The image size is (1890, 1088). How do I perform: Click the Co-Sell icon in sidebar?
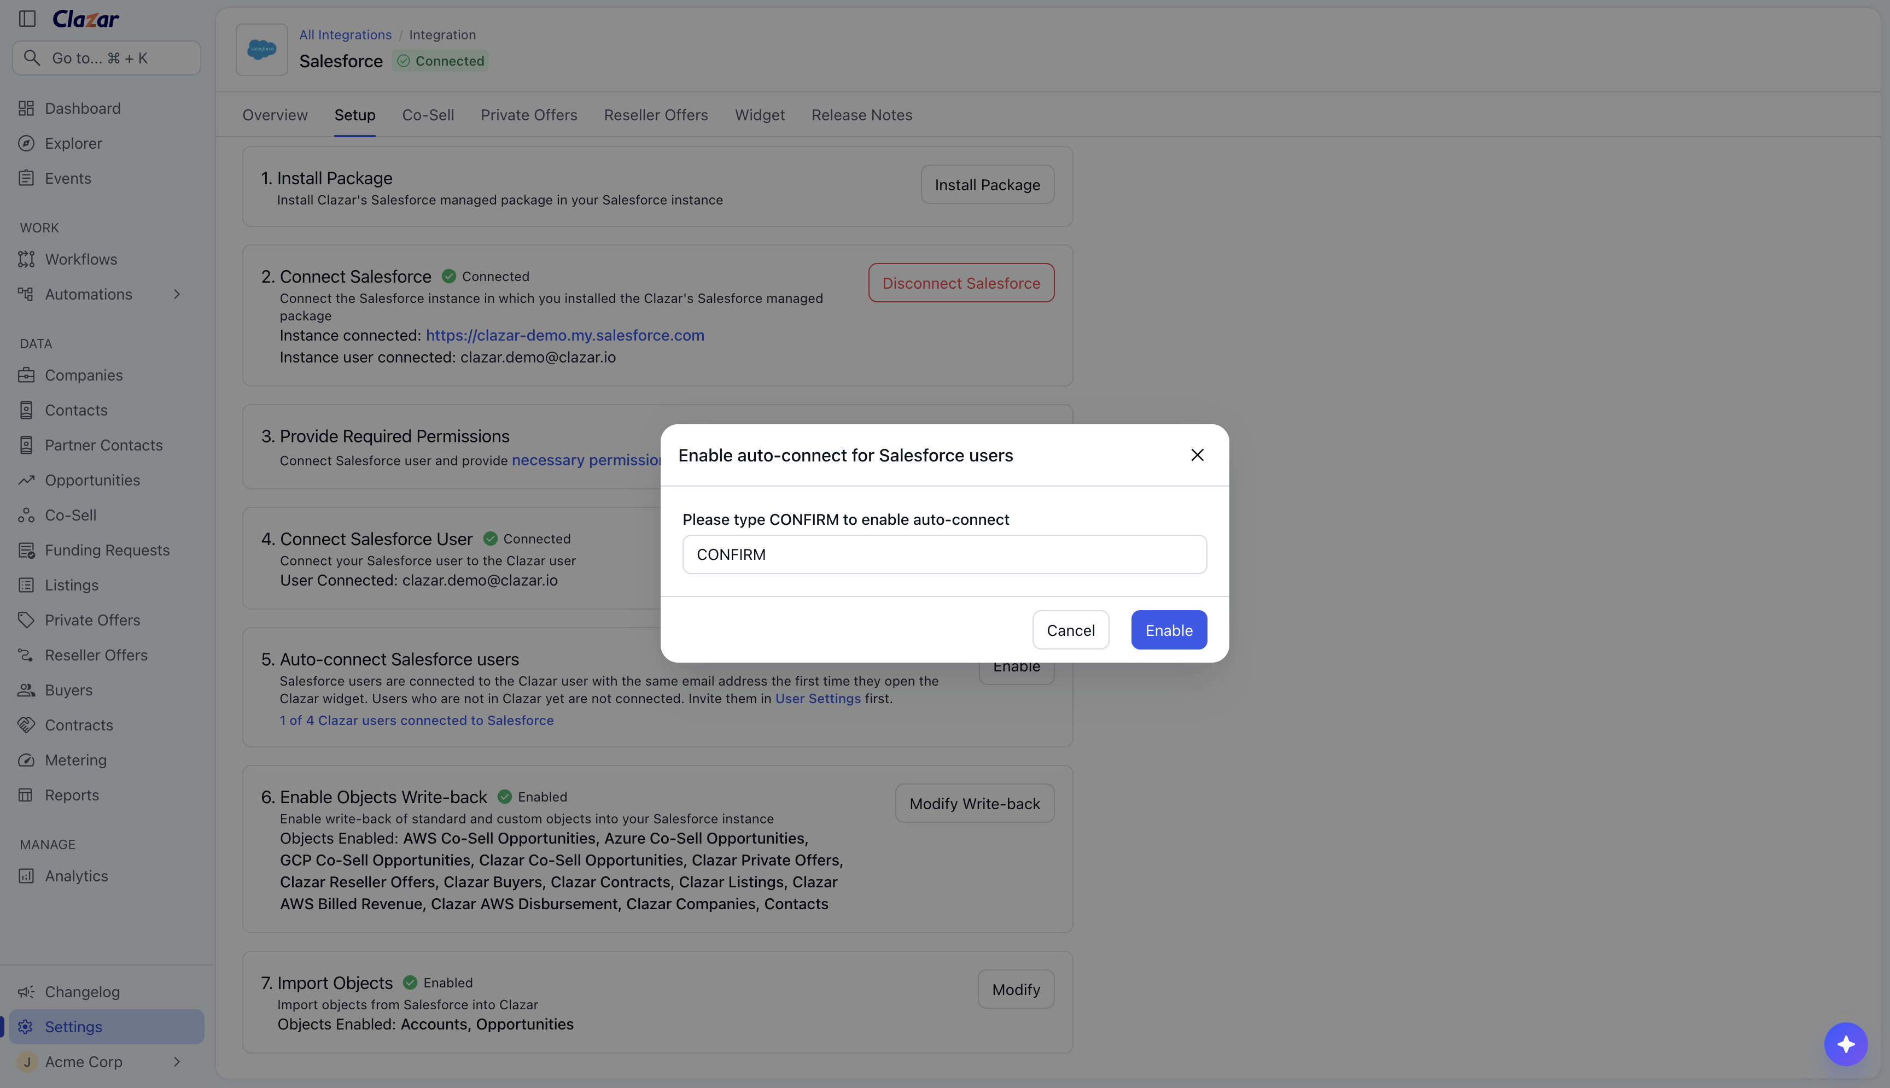tap(26, 516)
